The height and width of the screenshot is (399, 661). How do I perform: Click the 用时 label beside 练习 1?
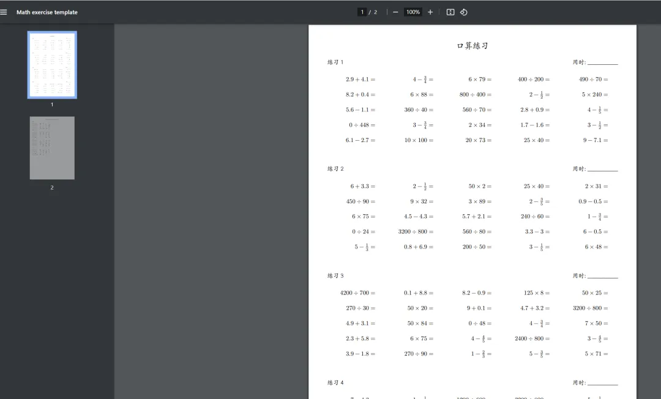579,62
